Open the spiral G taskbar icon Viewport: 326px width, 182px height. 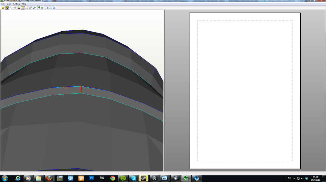(176, 178)
